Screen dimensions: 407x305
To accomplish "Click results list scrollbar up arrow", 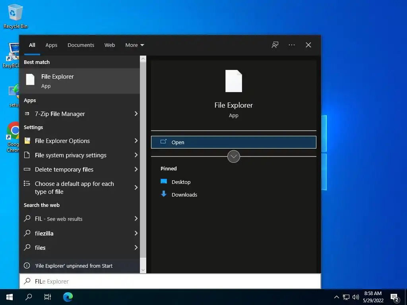I will (143, 59).
